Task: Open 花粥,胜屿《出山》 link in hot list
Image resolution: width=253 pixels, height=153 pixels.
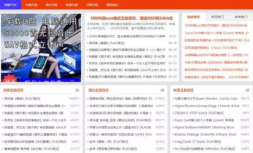Action: point(211,48)
